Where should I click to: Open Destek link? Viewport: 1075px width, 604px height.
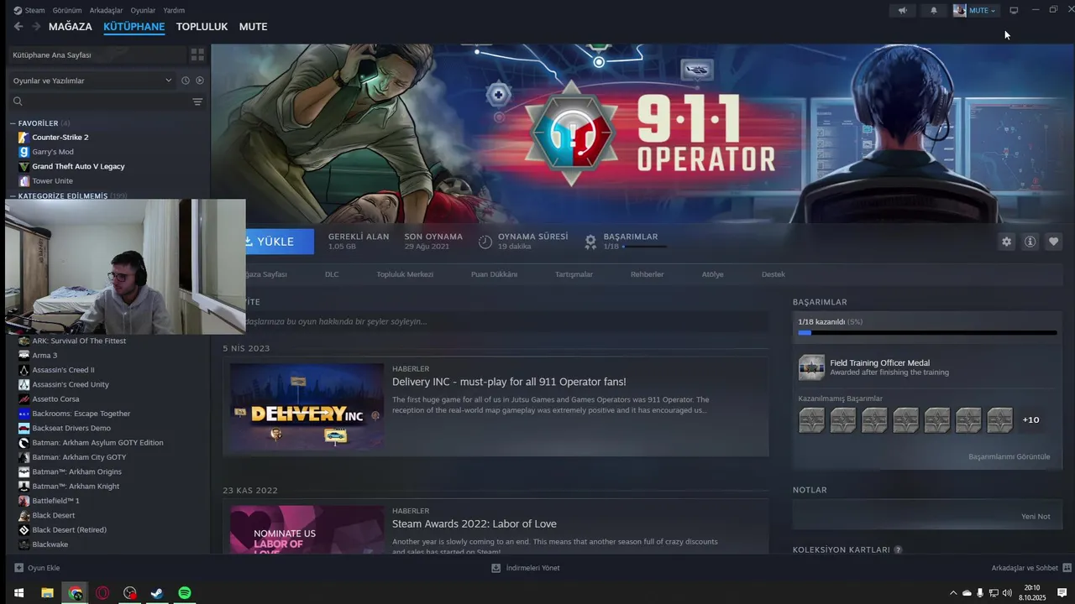773,274
